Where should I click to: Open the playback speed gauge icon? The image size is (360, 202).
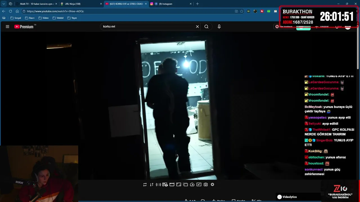192,185
